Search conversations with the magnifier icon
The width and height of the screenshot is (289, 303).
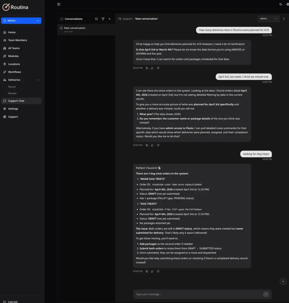96,19
